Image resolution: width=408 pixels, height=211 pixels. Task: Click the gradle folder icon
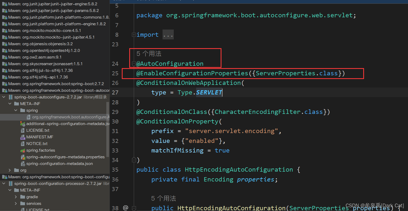23,197
